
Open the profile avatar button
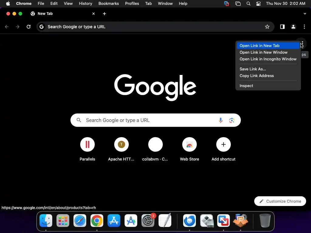[293, 27]
